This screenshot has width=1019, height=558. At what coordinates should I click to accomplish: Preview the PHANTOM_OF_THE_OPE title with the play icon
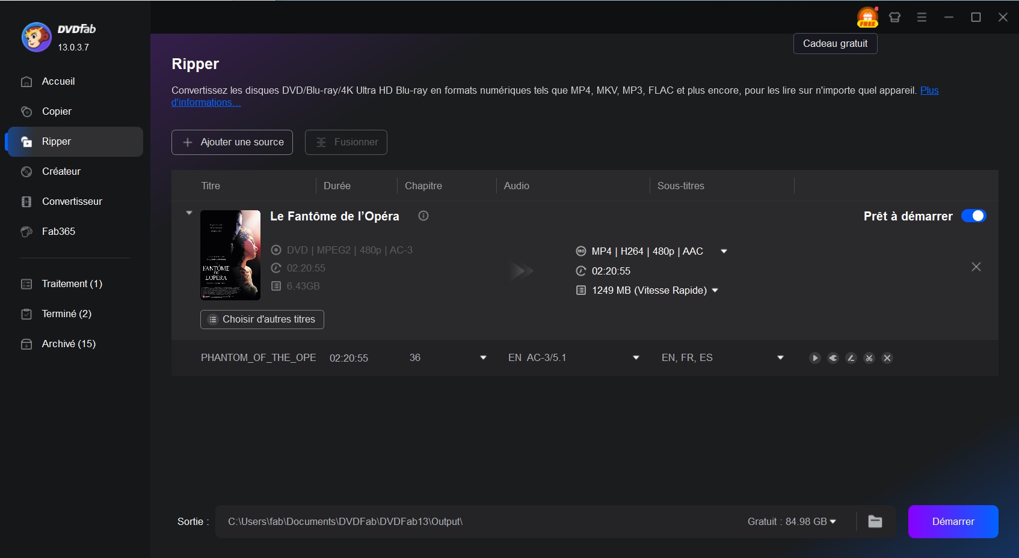[814, 358]
